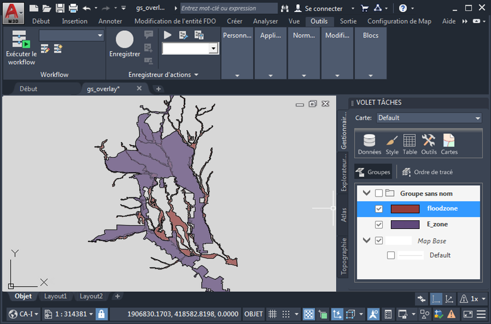Click the Données icon in task pane

point(369,144)
